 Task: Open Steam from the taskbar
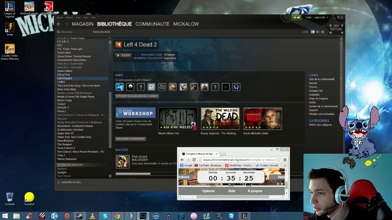(x=79, y=216)
